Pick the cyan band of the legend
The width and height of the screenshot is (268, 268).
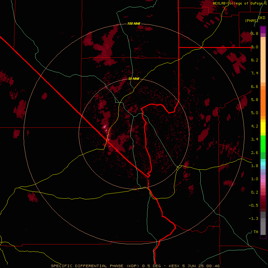(263, 164)
